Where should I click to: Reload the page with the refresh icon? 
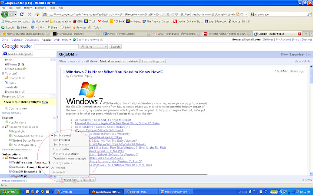click(x=22, y=14)
